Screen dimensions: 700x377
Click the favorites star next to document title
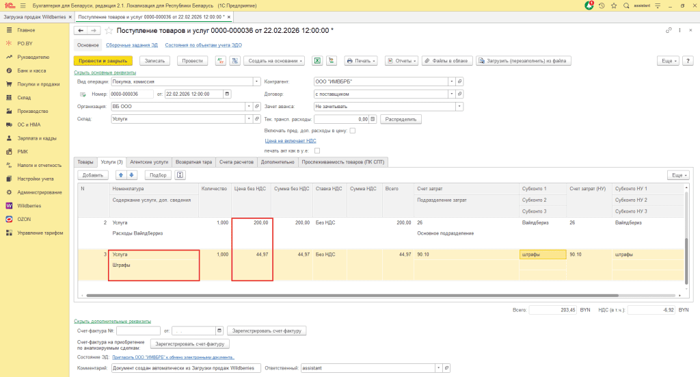(x=109, y=31)
